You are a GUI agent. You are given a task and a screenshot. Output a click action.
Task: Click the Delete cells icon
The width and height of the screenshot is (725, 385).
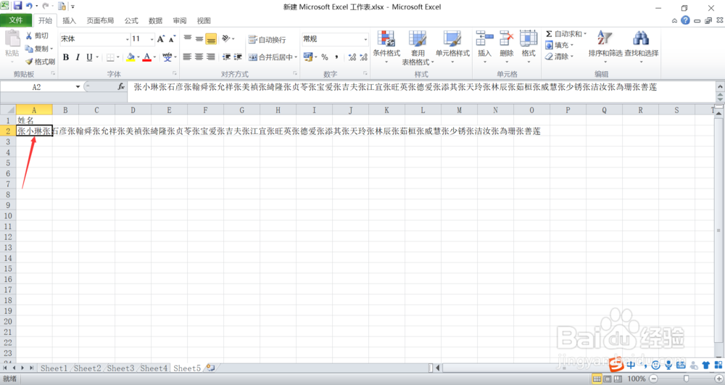pyautogui.click(x=506, y=38)
